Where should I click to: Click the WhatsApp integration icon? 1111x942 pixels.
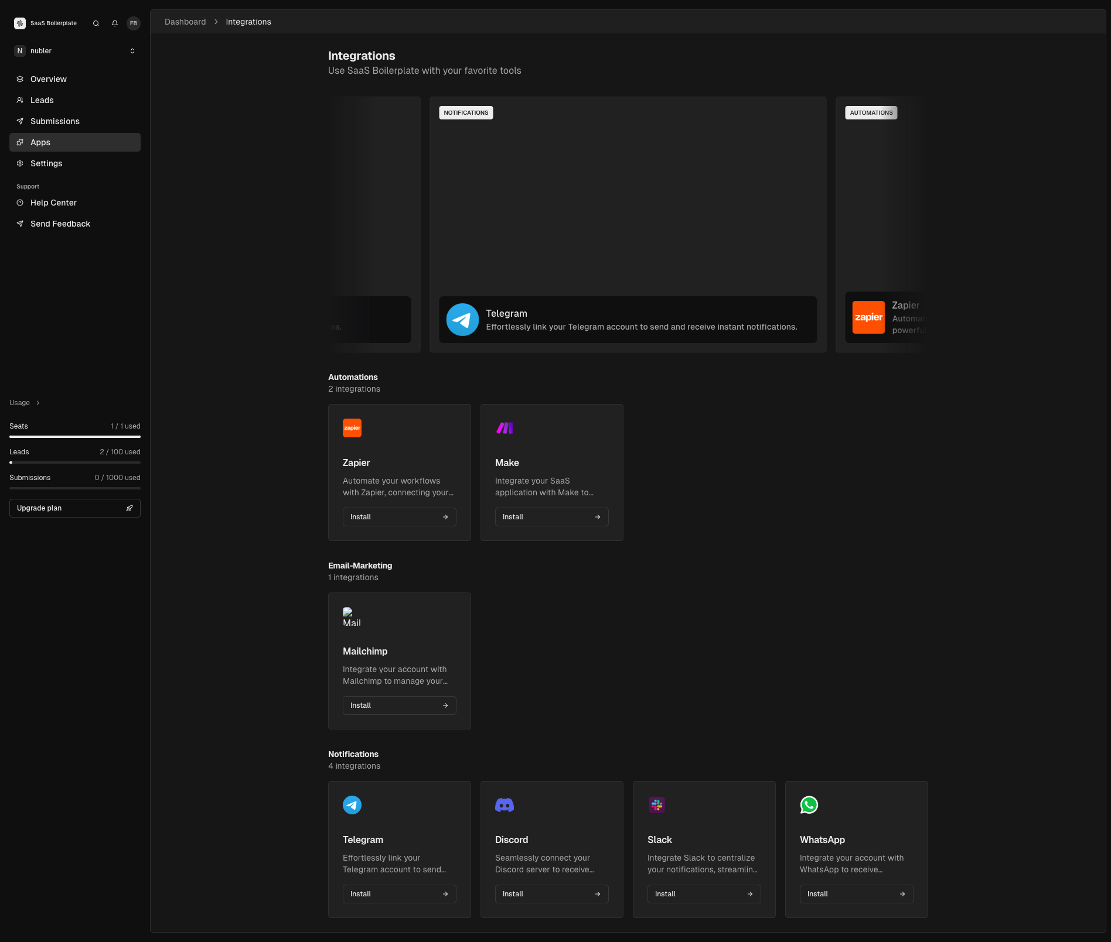[x=809, y=804]
